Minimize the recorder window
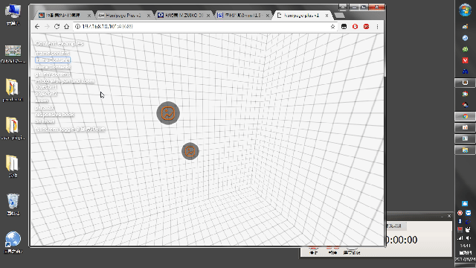The width and height of the screenshot is (476, 268). [442, 216]
